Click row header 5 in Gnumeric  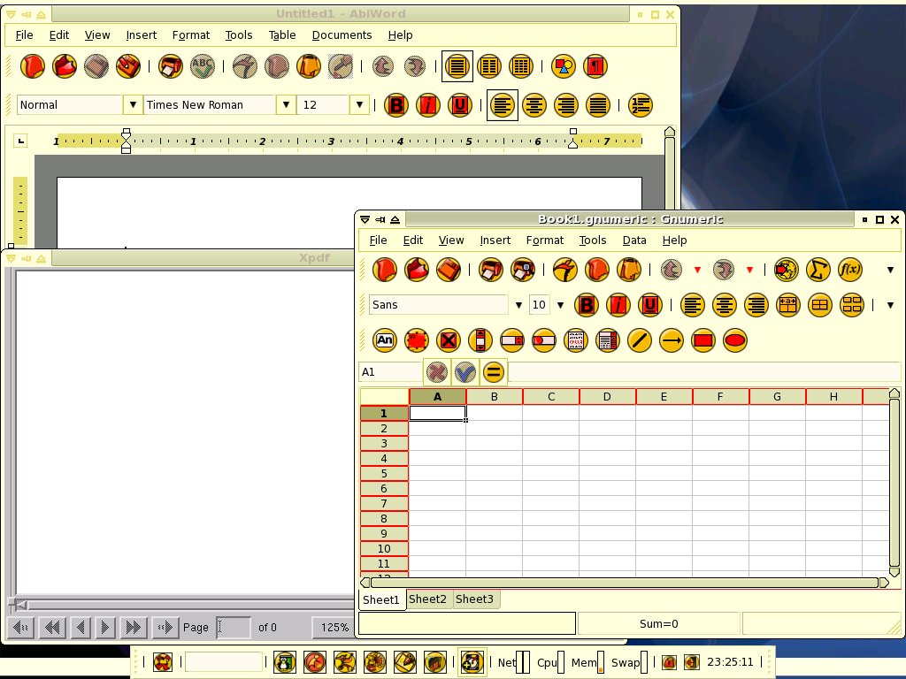384,474
